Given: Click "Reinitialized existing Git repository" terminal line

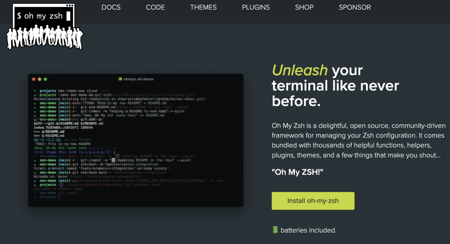Looking at the screenshot, I should coord(120,99).
